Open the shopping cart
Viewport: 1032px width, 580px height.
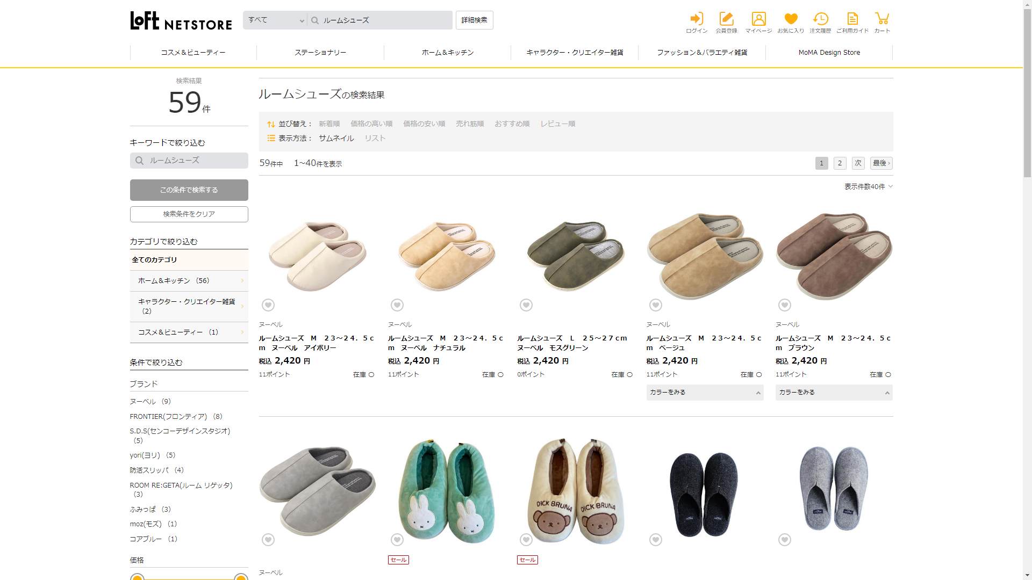coord(881,19)
